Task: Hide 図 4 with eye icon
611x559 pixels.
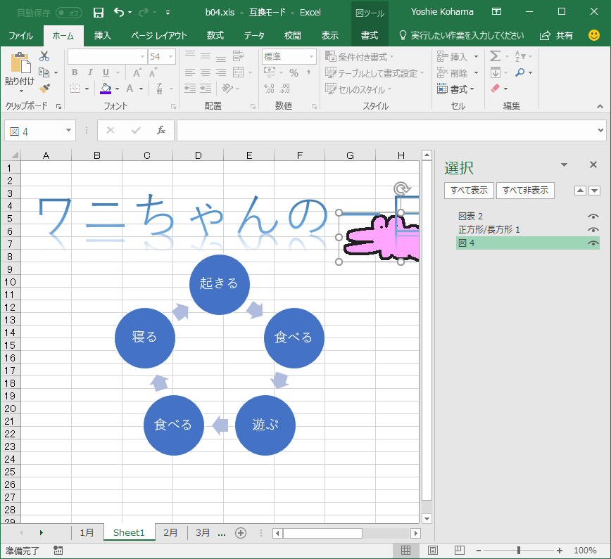Action: [x=593, y=243]
